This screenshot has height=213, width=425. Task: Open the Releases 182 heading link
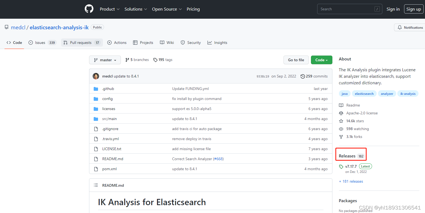point(351,156)
